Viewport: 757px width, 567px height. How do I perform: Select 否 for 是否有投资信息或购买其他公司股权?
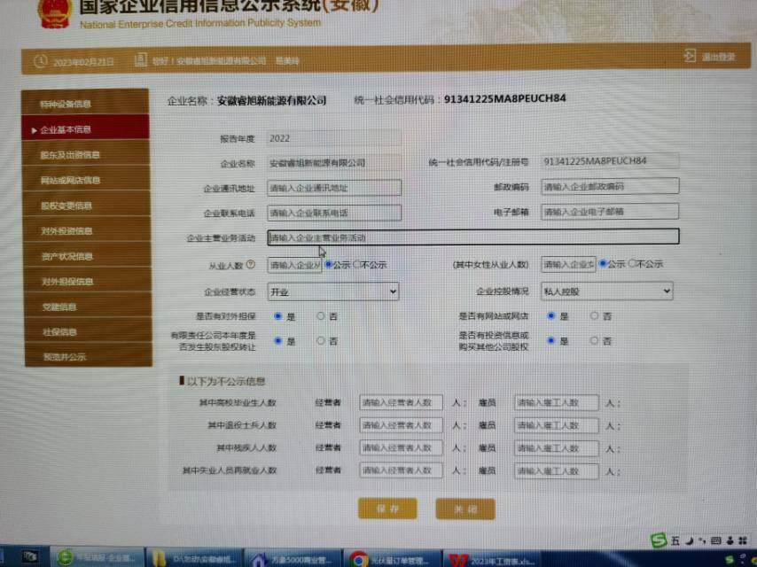point(594,341)
